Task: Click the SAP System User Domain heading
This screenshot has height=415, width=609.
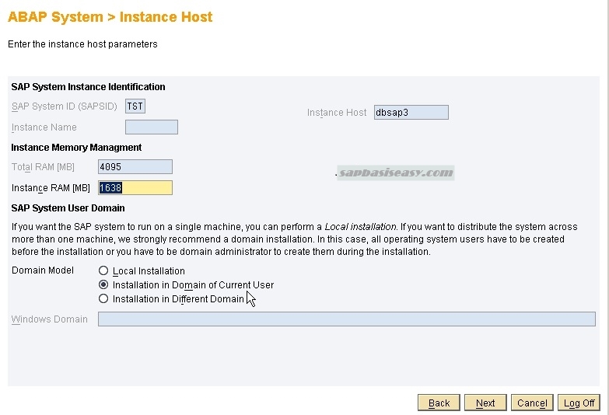Action: click(x=68, y=208)
